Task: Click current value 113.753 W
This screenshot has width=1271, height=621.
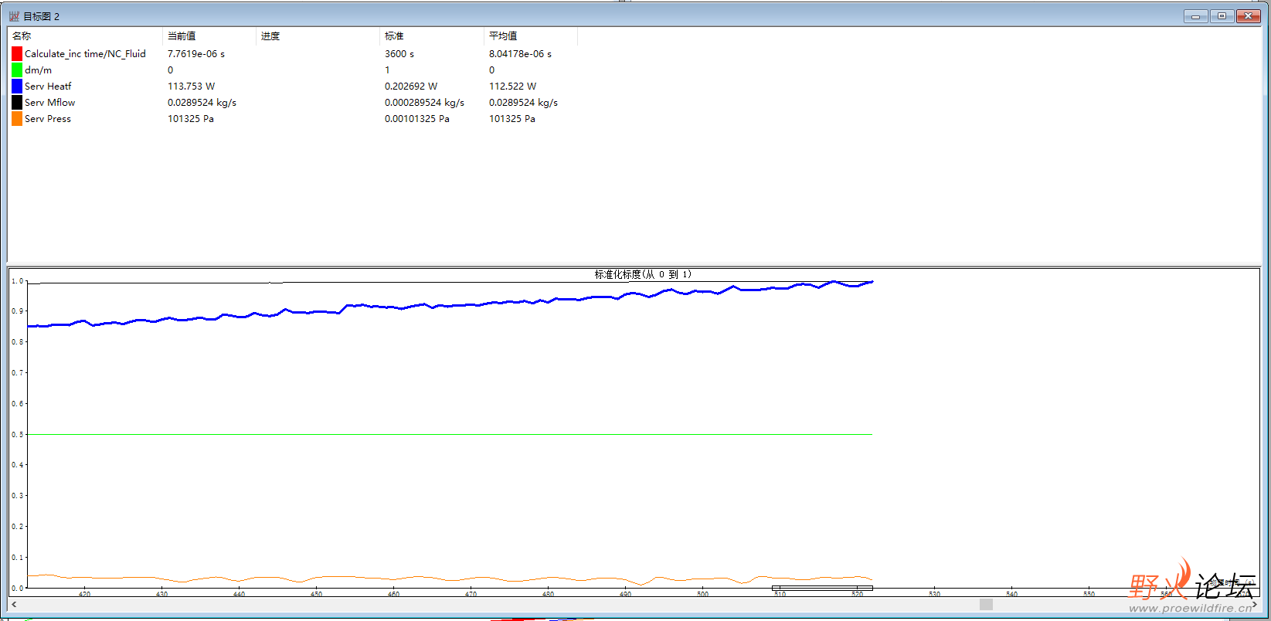Action: click(191, 87)
